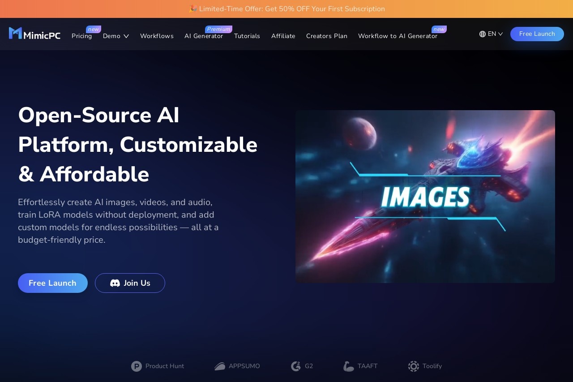Viewport: 573px width, 382px height.
Task: Go to Workflows page
Action: click(157, 36)
